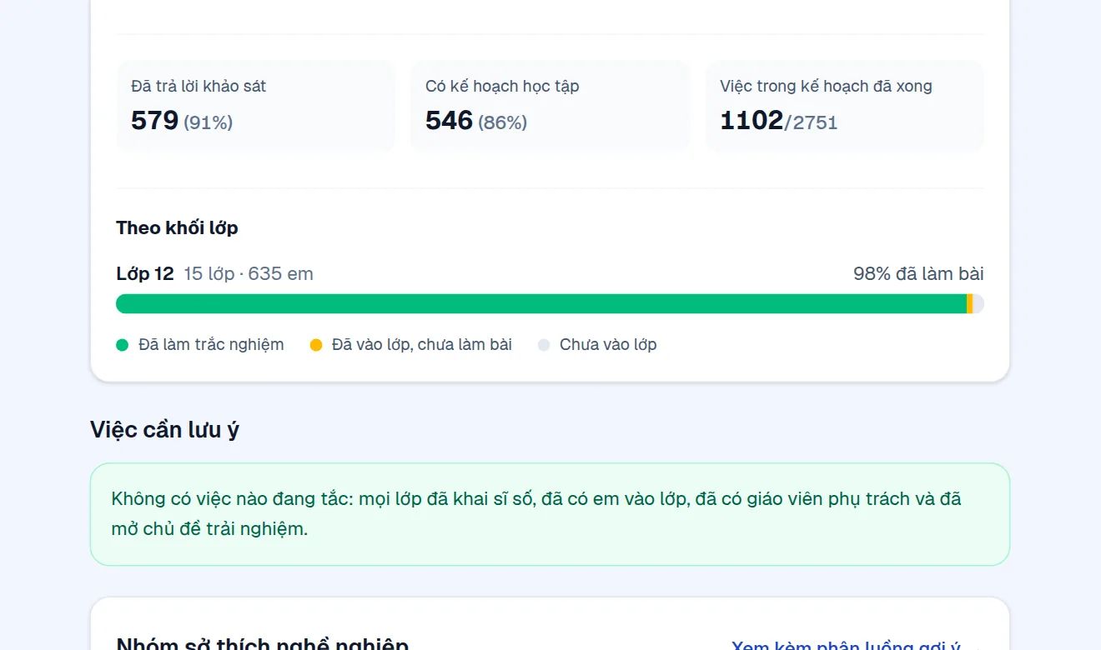Image resolution: width=1101 pixels, height=650 pixels.
Task: Click the percentage '(86%)'
Action: click(503, 123)
